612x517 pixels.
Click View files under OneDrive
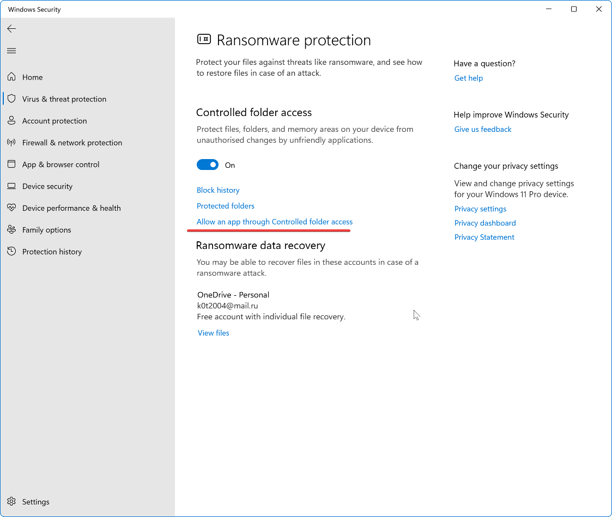[214, 333]
